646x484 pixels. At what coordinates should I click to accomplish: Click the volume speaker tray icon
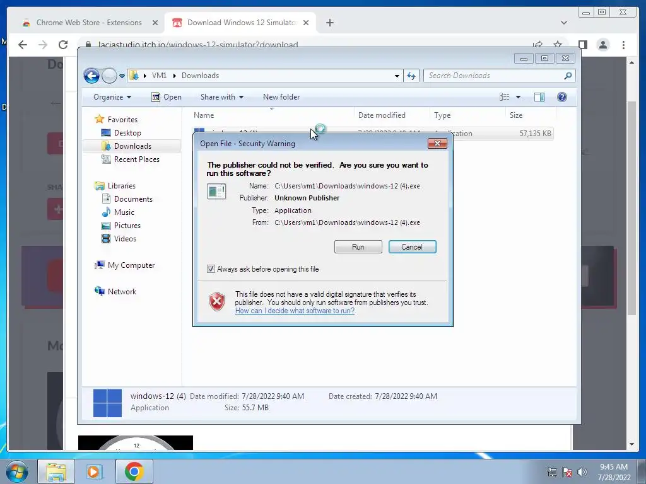tap(582, 472)
